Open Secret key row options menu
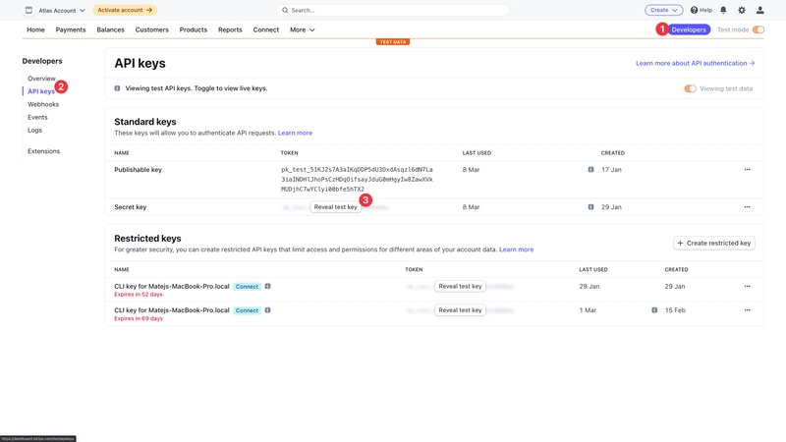The height and width of the screenshot is (442, 786). pyautogui.click(x=747, y=207)
